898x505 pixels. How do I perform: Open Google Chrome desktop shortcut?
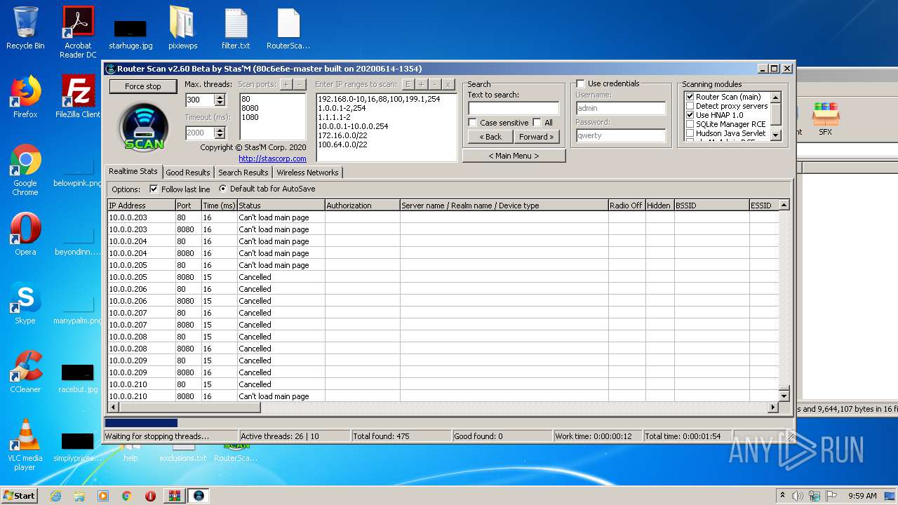(25, 170)
